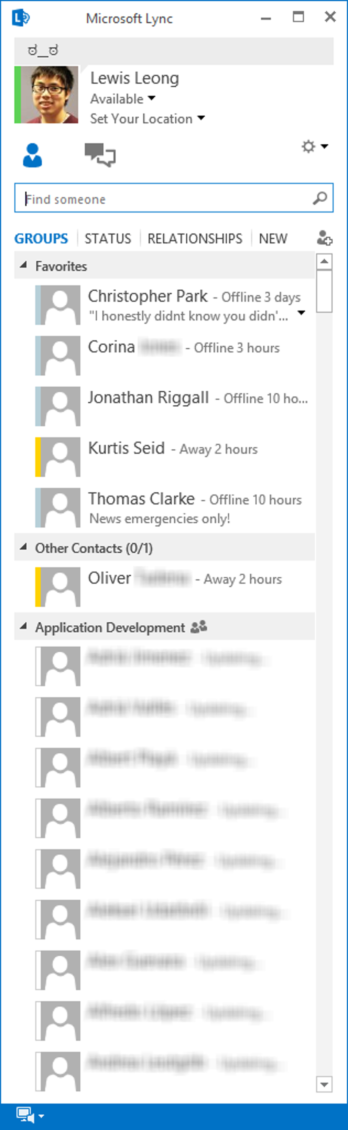Open the device dropdown arrow in bottom bar
348x1130 pixels.
41,1116
